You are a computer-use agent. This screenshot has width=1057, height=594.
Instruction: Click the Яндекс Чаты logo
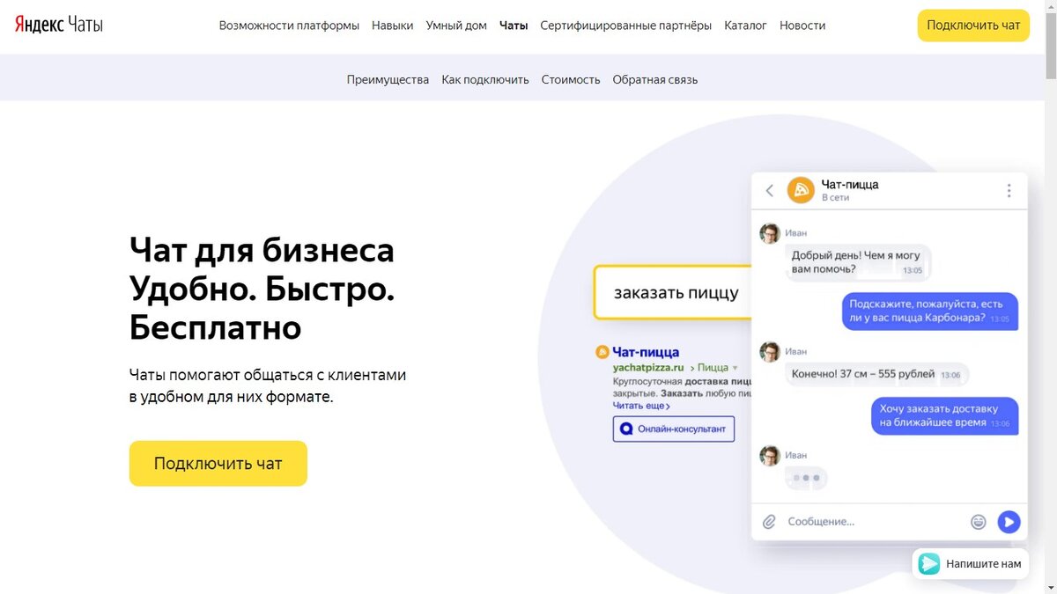[x=57, y=25]
